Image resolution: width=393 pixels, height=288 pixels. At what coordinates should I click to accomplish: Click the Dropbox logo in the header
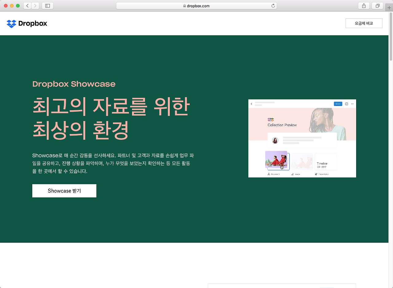27,24
